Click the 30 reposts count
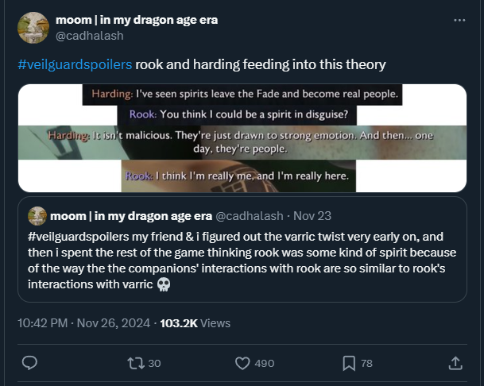The height and width of the screenshot is (386, 484). [155, 363]
